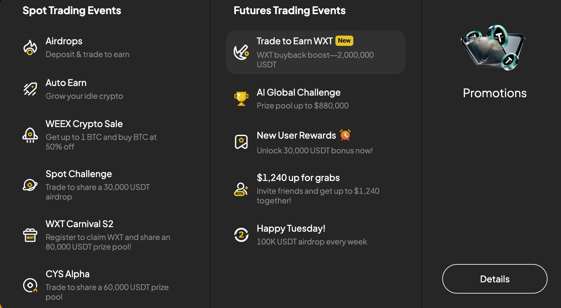The image size is (561, 308).
Task: Click the alarm clock emoji beside New User Rewards
Action: coord(345,135)
